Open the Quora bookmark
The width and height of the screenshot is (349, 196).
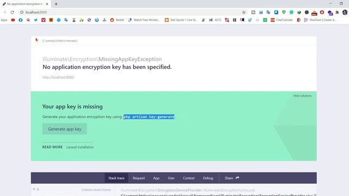click(x=28, y=20)
